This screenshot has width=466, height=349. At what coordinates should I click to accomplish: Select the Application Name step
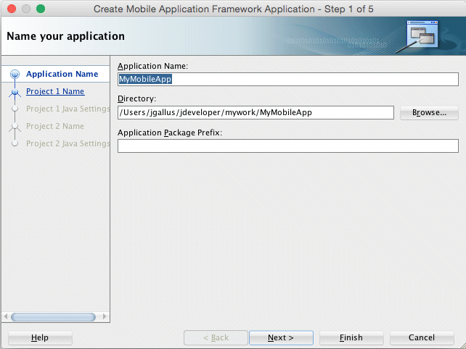coord(62,74)
